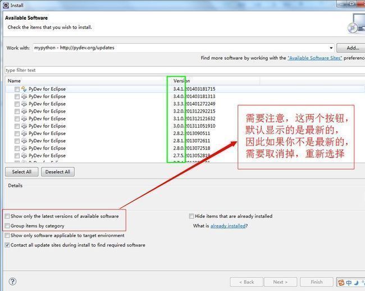The height and width of the screenshot is (291, 365).
Task: Check the PyDev for Eclipse 2.8.2 row checkbox
Action: pos(17,133)
